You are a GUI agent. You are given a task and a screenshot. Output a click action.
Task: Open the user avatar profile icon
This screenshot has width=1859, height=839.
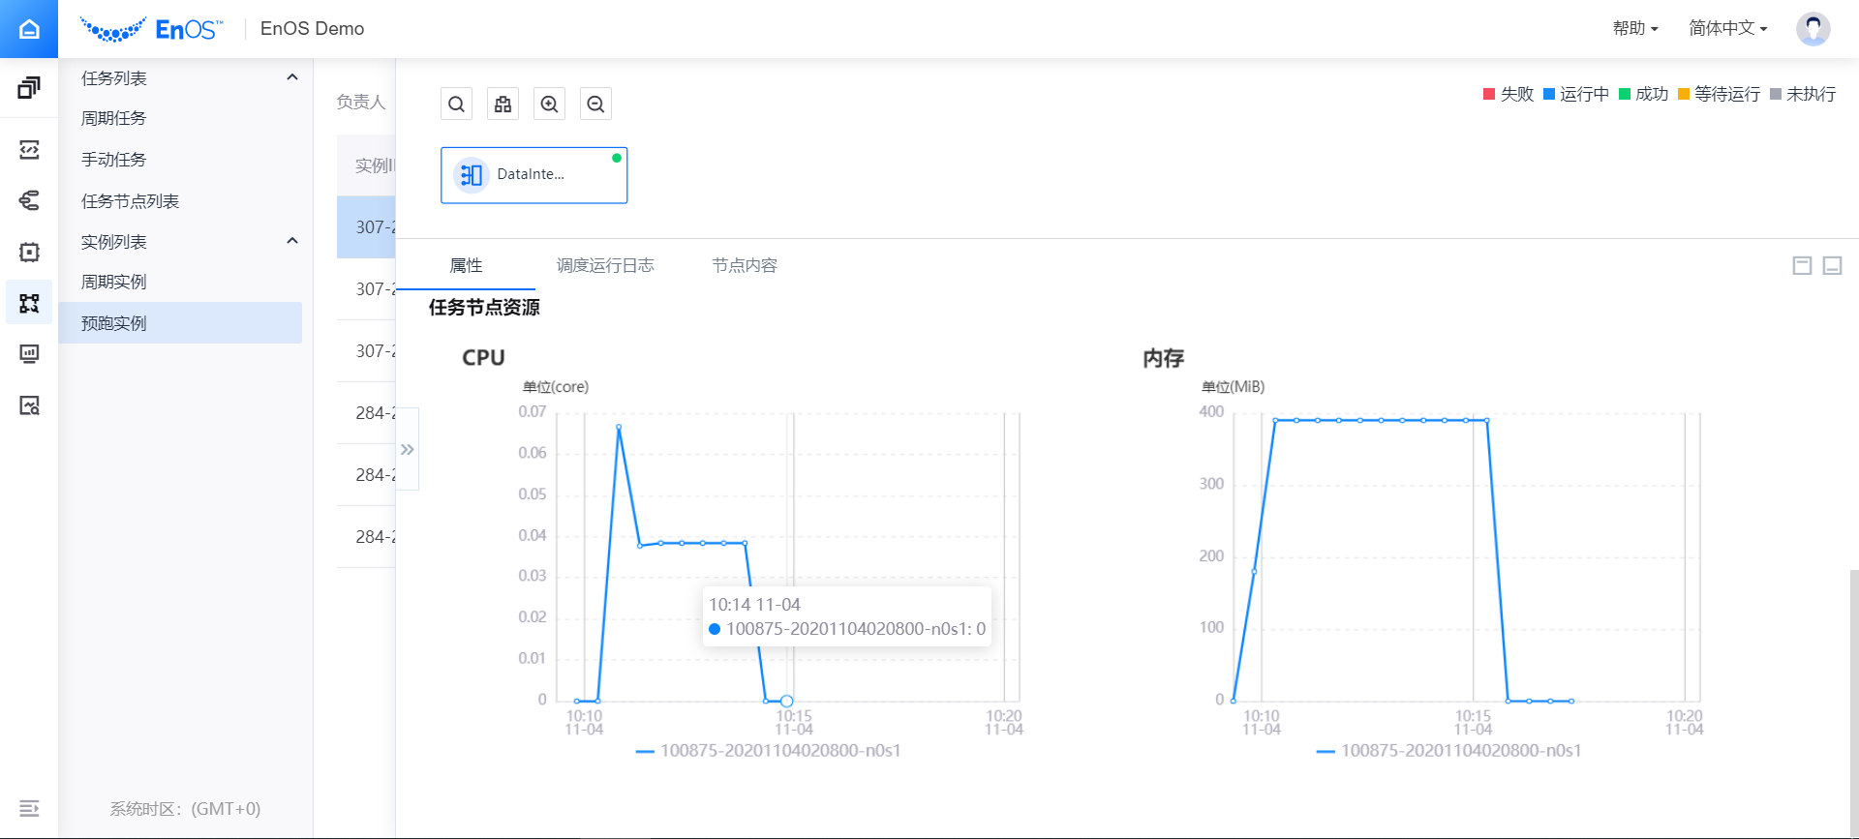click(x=1813, y=29)
